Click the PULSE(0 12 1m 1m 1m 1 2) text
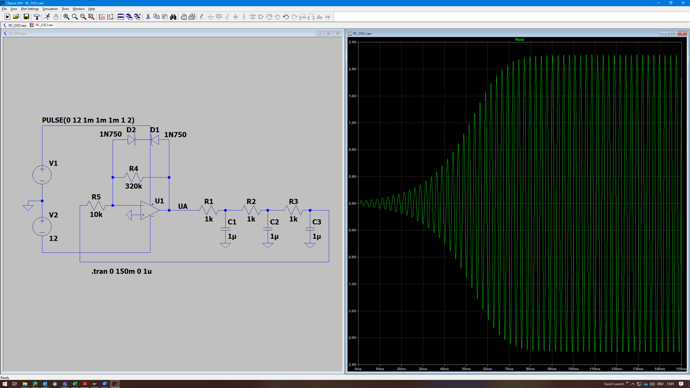This screenshot has width=690, height=388. 88,120
